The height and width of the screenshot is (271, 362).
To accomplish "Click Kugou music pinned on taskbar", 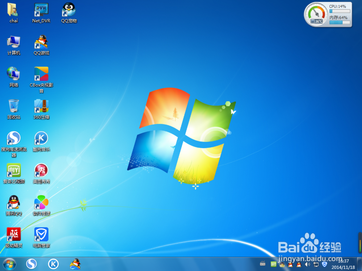I will click(x=53, y=264).
